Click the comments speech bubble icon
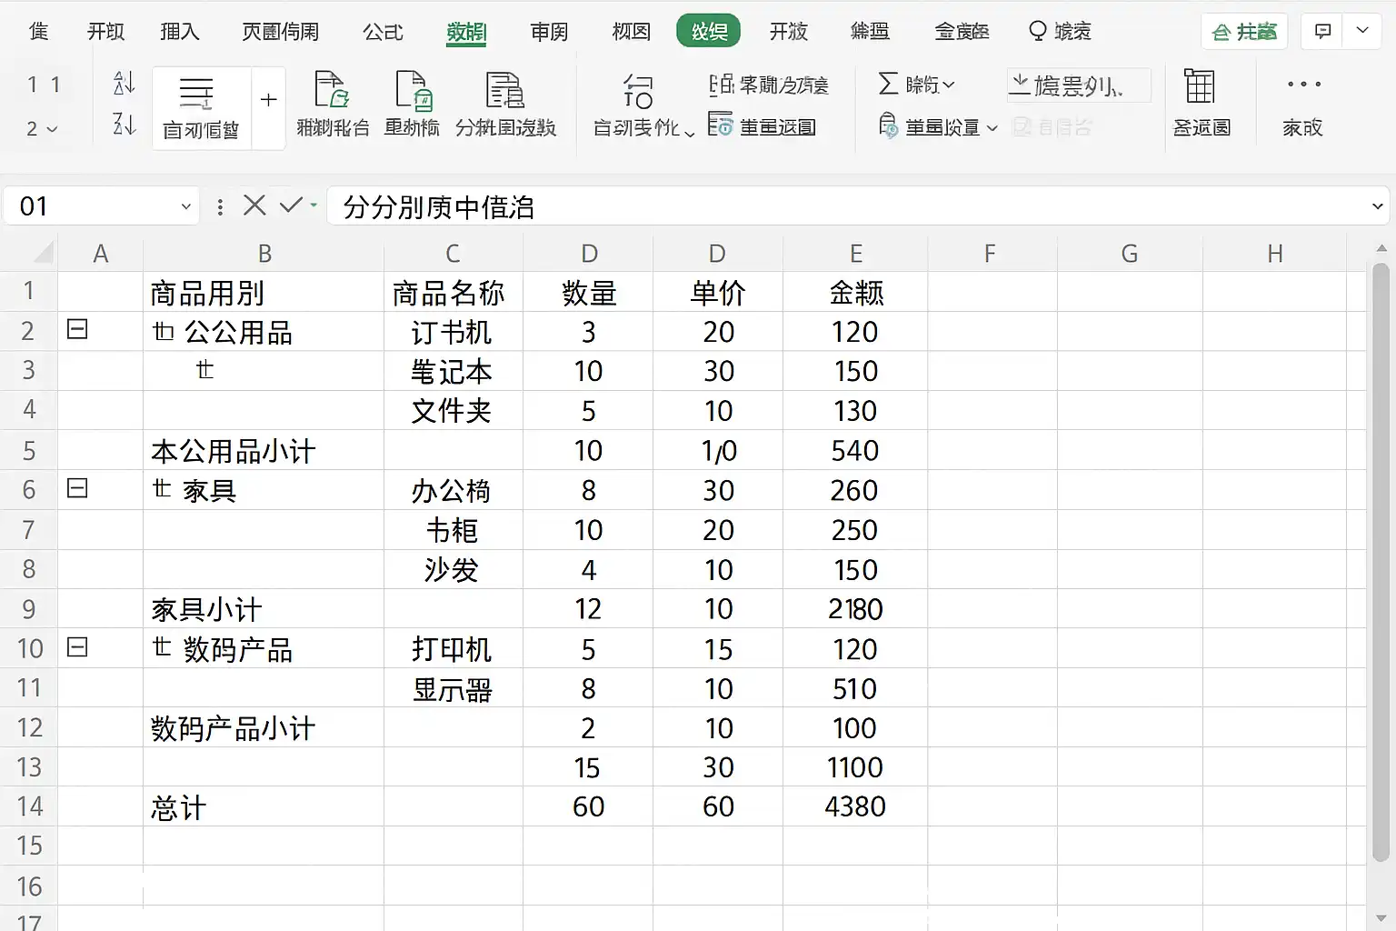Image resolution: width=1396 pixels, height=931 pixels. [1323, 31]
